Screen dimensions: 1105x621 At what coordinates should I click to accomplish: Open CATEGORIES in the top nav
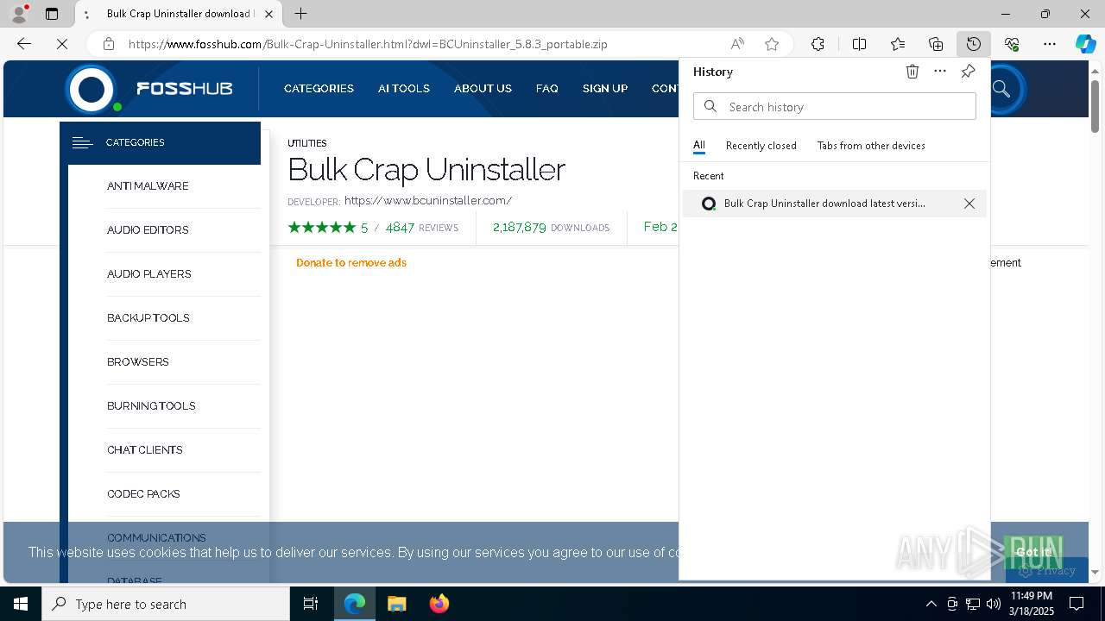pyautogui.click(x=319, y=89)
